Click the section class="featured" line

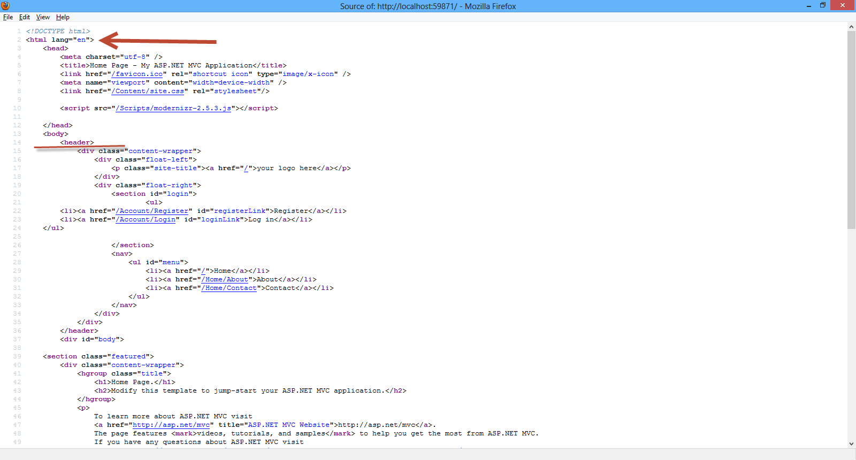[x=98, y=356]
